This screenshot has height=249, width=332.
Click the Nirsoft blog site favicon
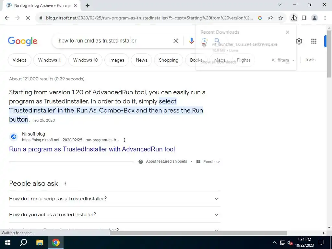(x=14, y=137)
